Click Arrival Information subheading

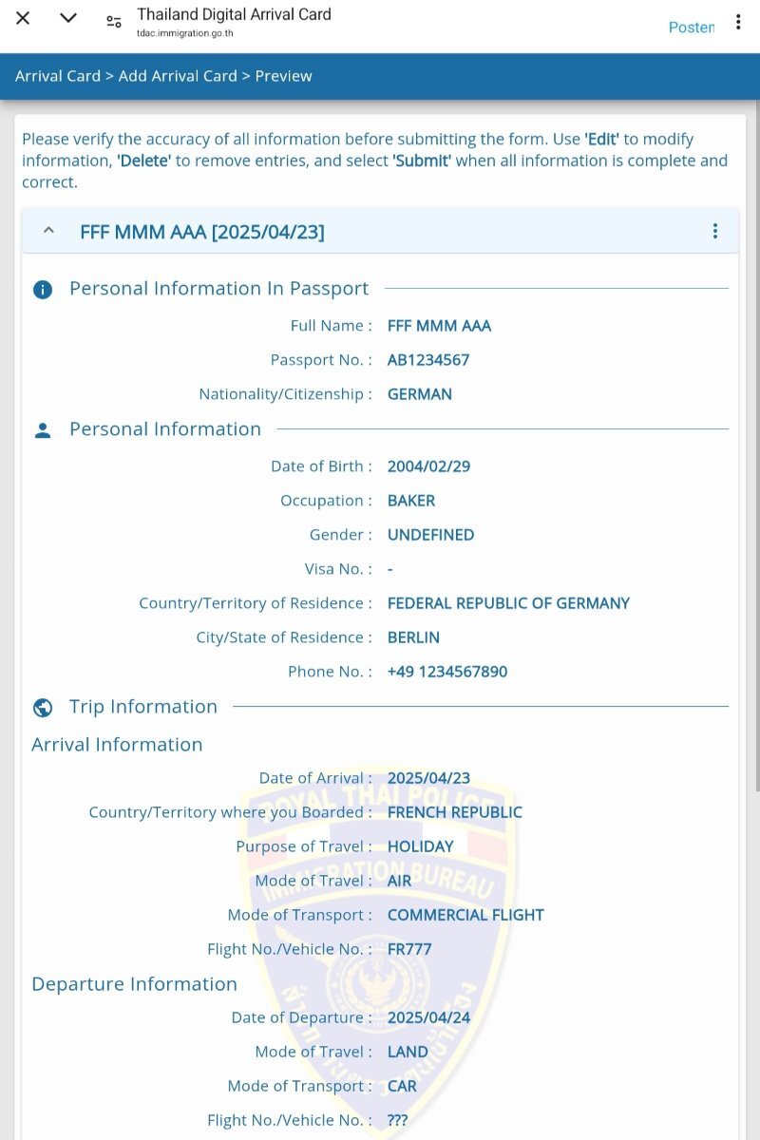117,745
